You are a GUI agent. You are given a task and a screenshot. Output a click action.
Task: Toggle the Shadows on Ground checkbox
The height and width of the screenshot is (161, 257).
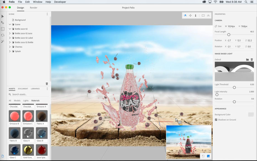pos(216,120)
